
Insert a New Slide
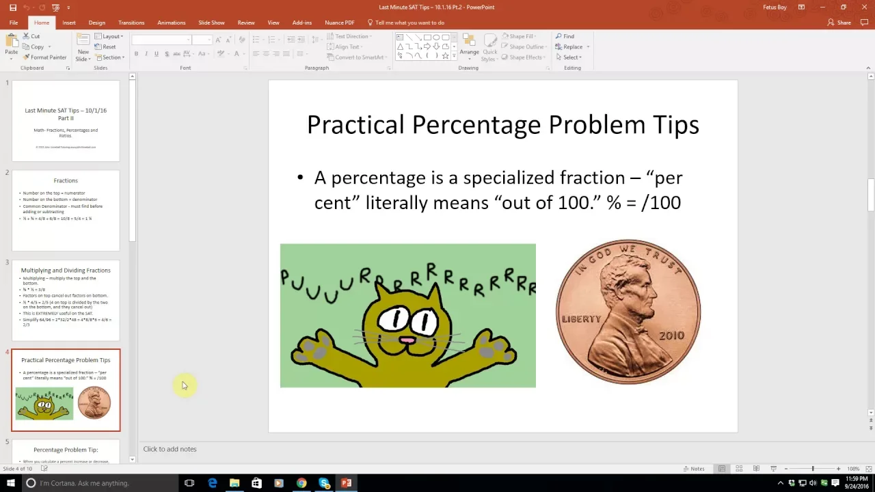[x=83, y=42]
